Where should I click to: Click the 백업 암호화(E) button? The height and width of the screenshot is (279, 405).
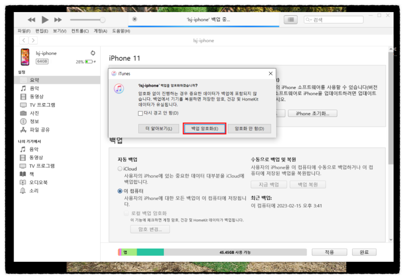[204, 129]
